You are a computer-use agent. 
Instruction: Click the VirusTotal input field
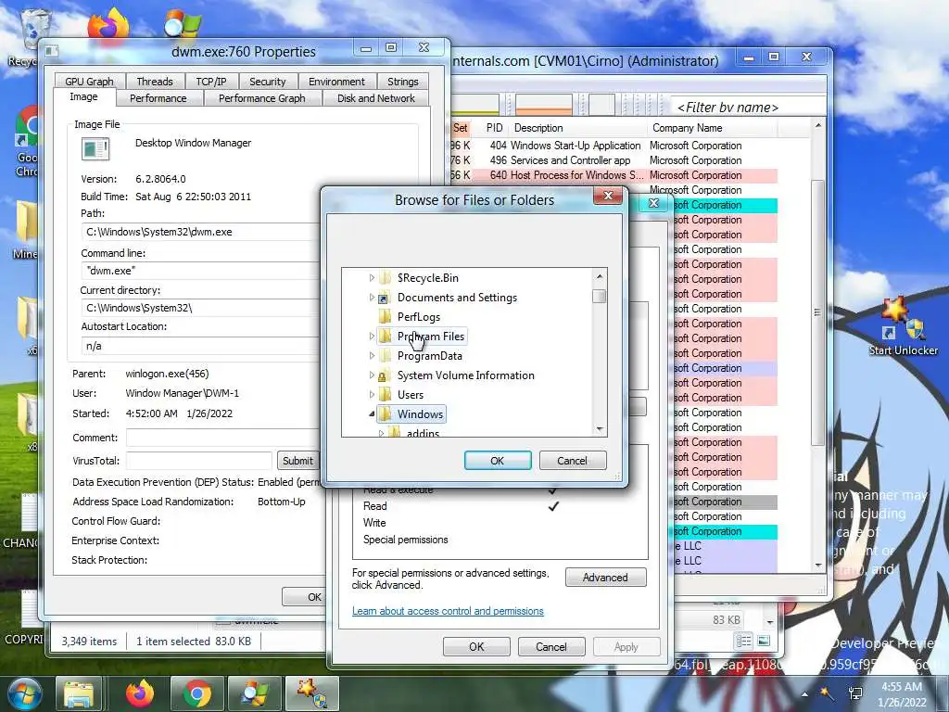click(x=198, y=461)
